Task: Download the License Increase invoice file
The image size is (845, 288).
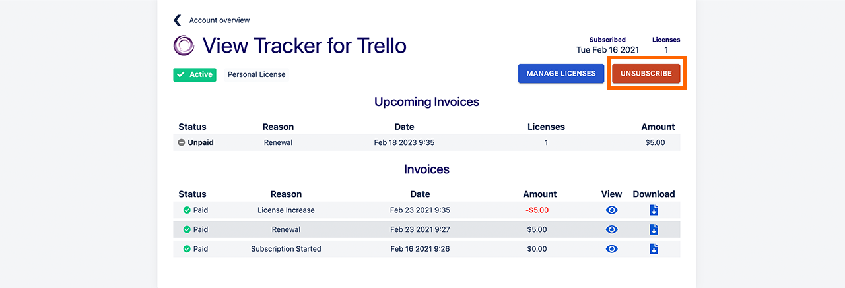Action: (x=654, y=210)
